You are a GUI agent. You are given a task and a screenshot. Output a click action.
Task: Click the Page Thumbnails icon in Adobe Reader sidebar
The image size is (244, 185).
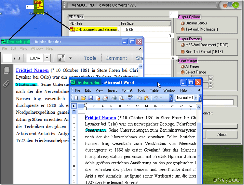(6, 70)
